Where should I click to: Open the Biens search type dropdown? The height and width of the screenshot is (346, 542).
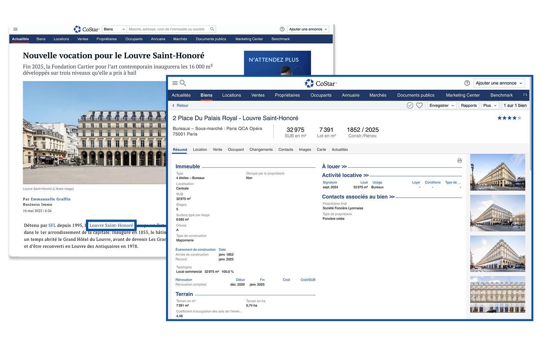pos(114,29)
